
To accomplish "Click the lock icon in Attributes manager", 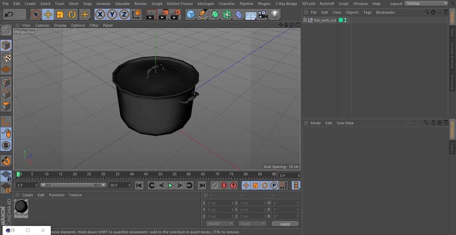I will pos(433,123).
